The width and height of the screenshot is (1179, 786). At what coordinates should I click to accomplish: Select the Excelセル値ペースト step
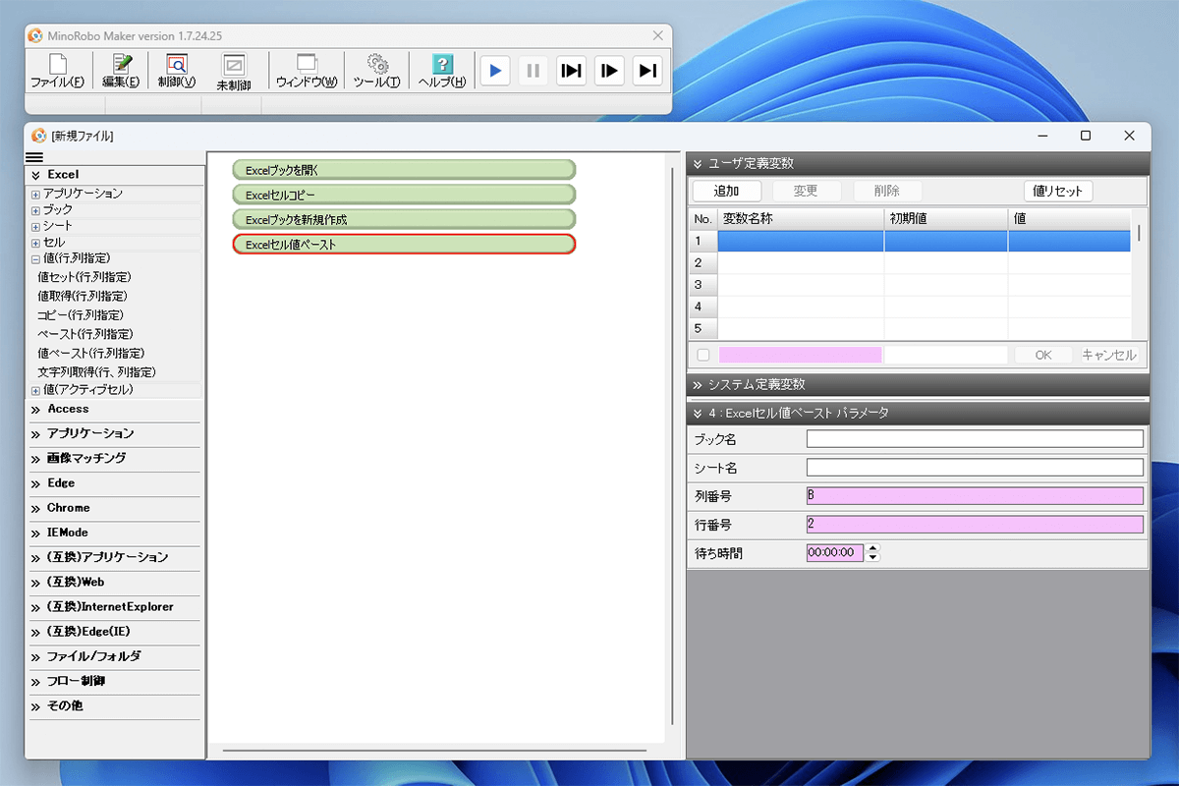pyautogui.click(x=404, y=244)
